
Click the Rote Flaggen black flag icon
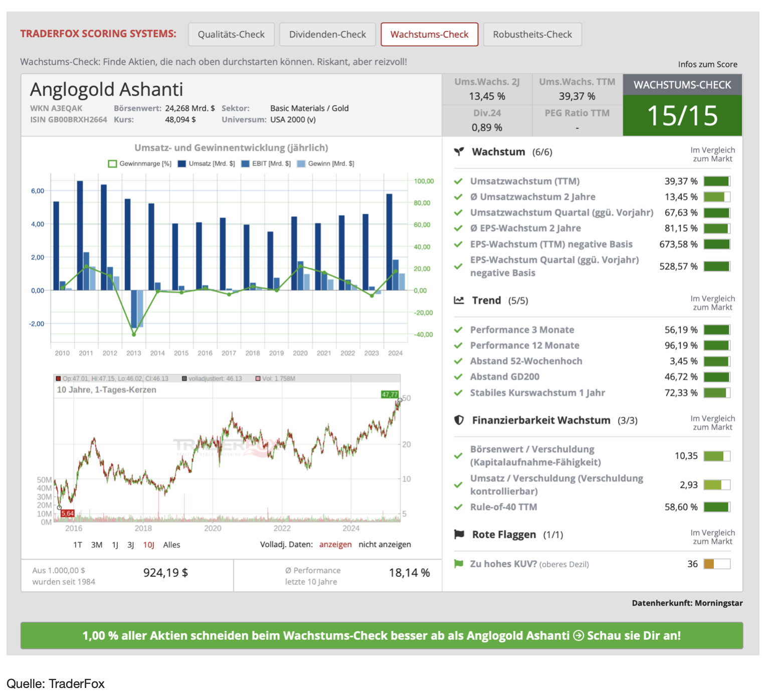(459, 535)
